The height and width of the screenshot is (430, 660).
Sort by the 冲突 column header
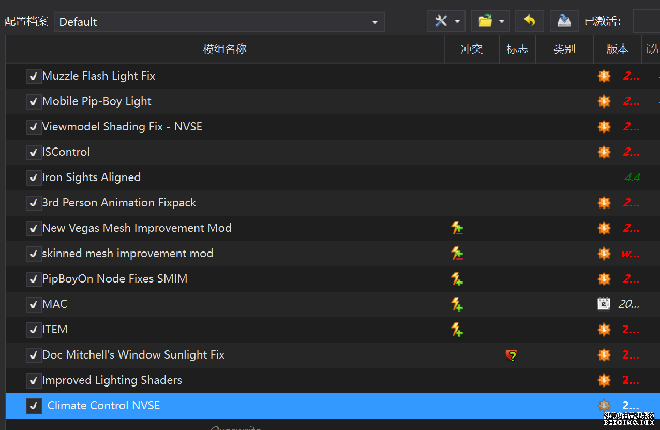(x=471, y=49)
